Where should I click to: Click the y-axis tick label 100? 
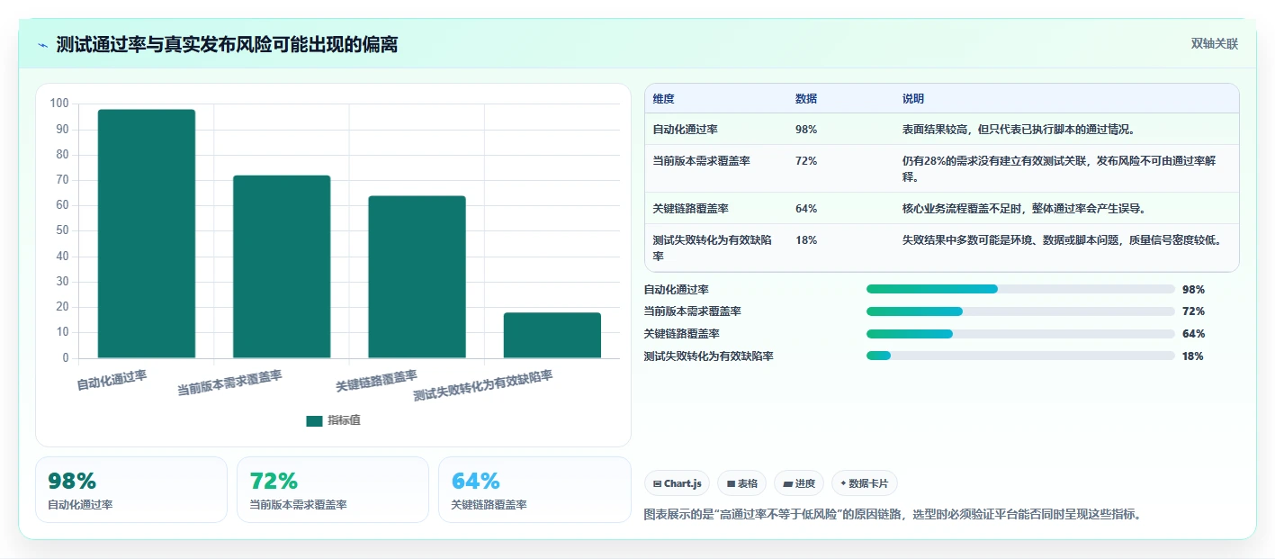coord(59,104)
